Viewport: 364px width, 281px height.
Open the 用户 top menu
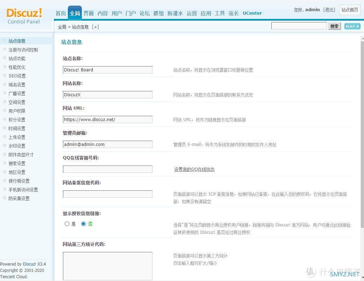[x=116, y=13]
